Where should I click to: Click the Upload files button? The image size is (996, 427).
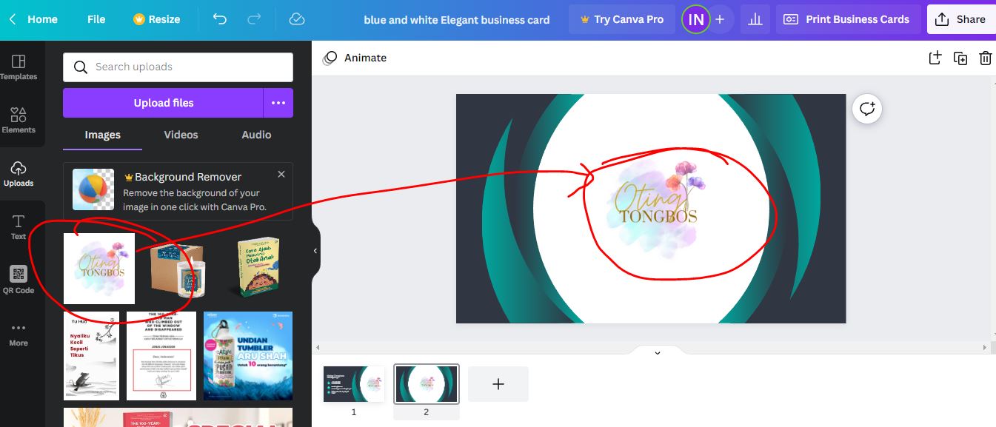tap(163, 102)
